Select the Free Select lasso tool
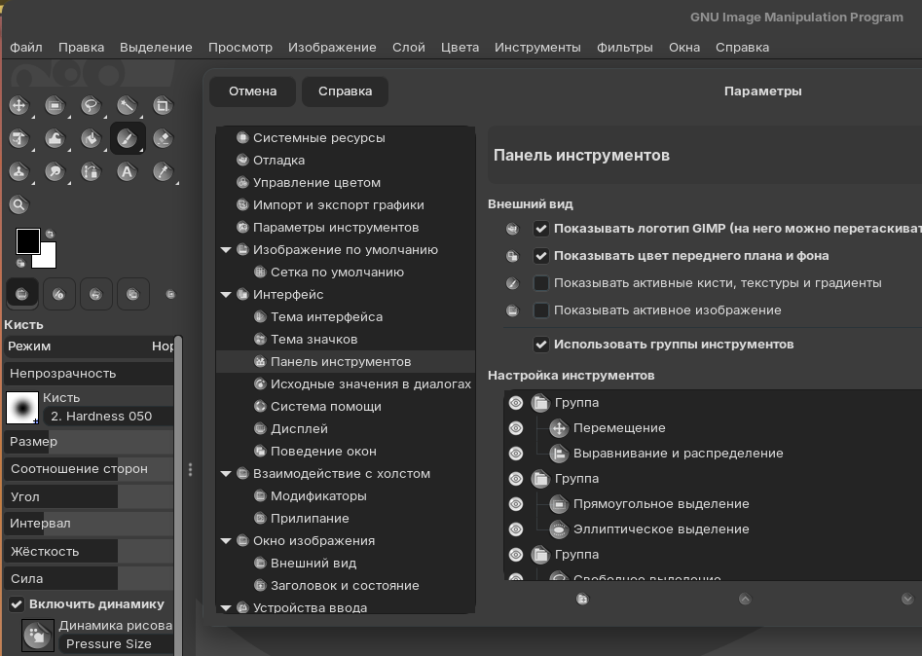922x656 pixels. 91,106
